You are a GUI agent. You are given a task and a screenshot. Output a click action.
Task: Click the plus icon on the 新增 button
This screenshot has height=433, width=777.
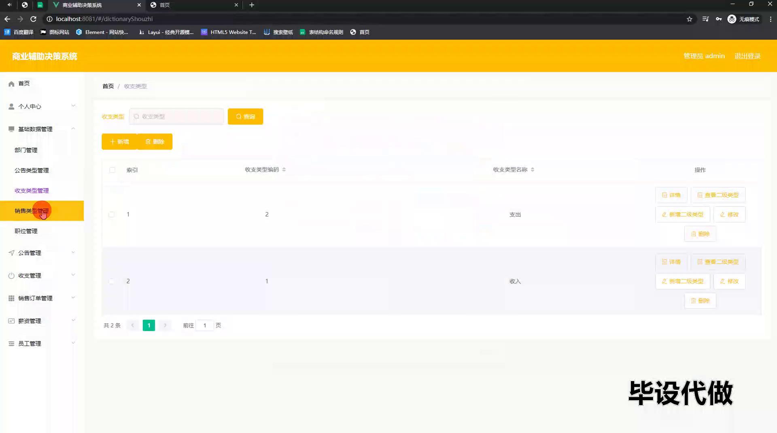(113, 142)
